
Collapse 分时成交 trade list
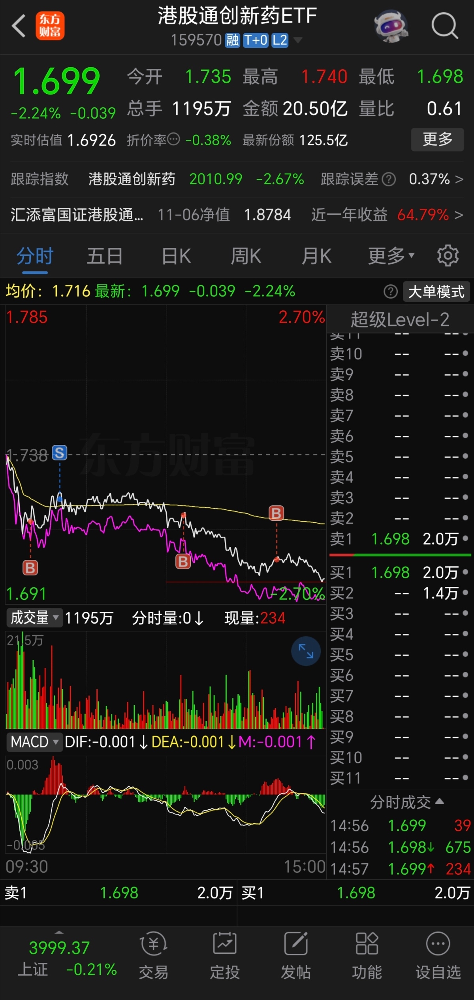pos(407,802)
